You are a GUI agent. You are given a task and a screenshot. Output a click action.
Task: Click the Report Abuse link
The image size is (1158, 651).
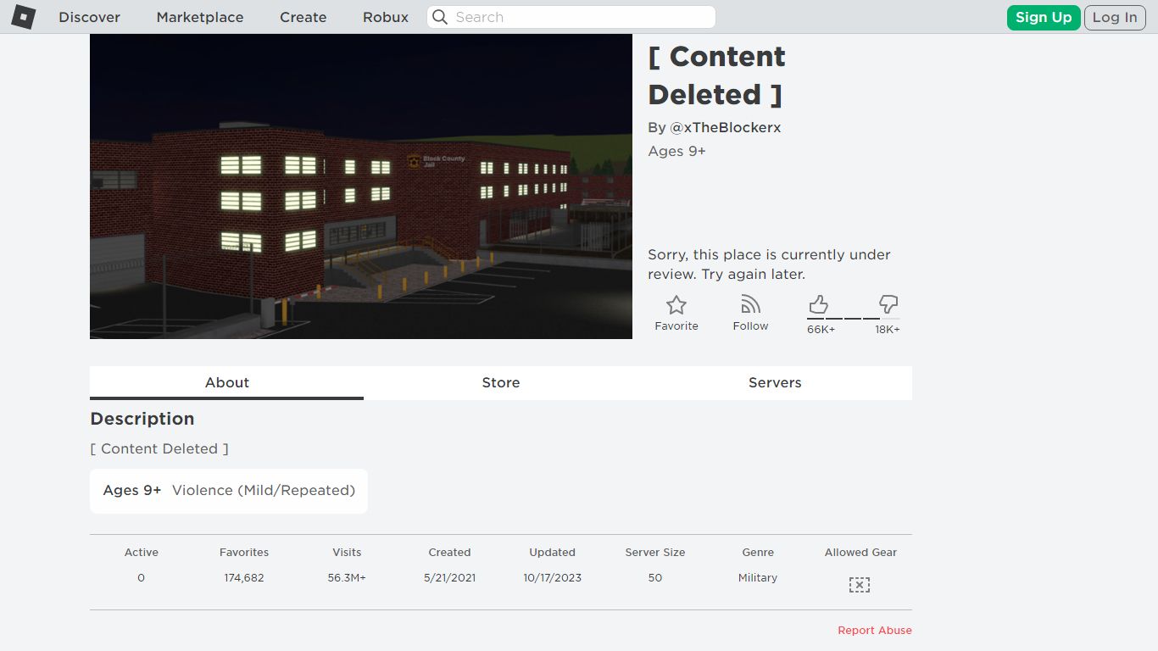875,630
